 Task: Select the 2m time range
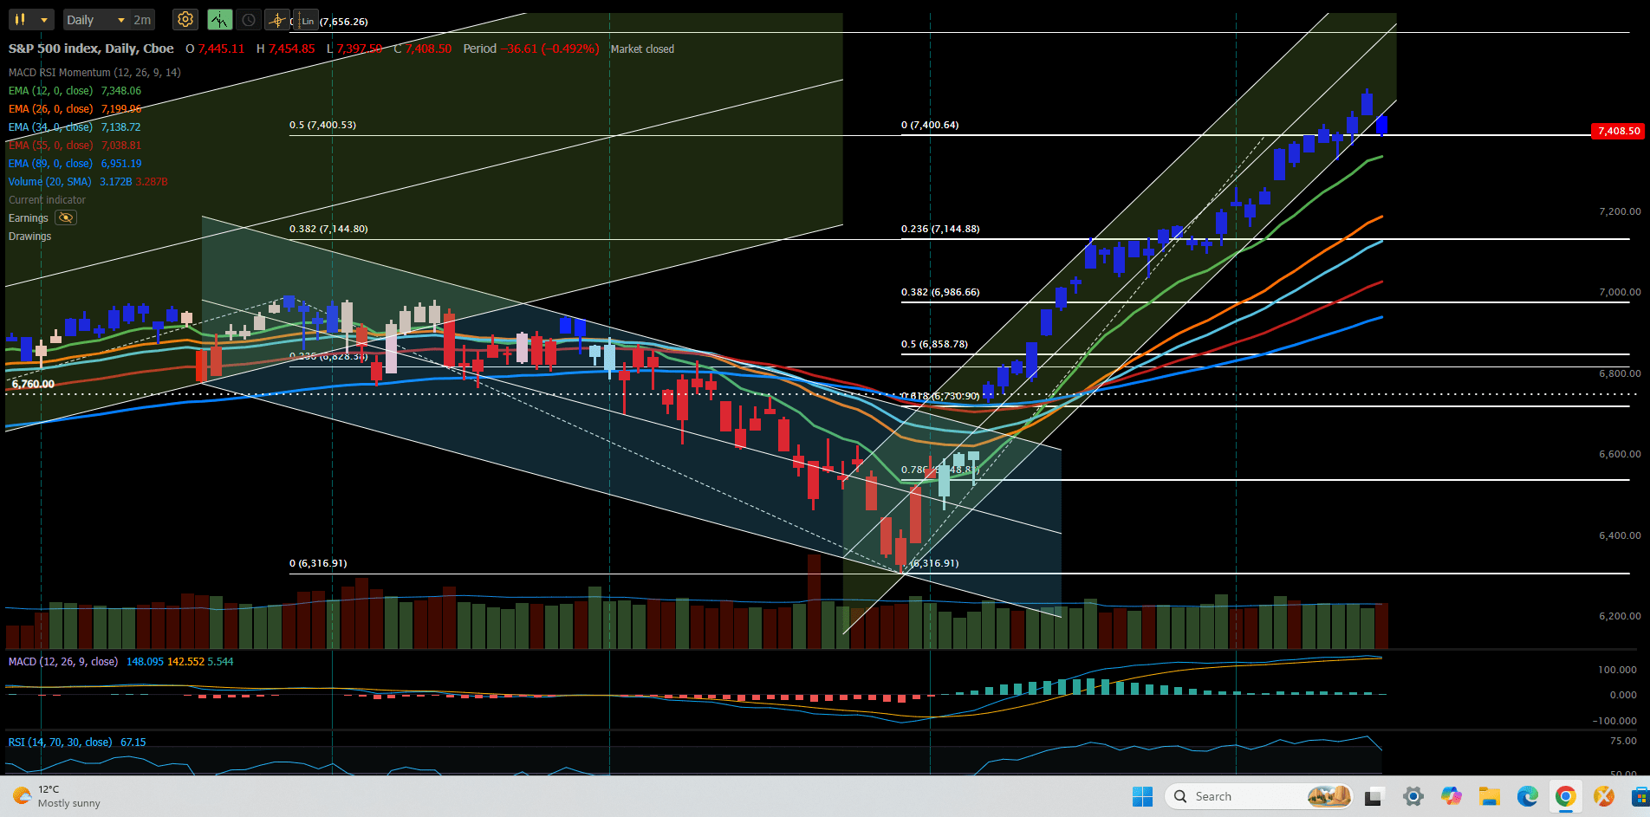coord(142,19)
